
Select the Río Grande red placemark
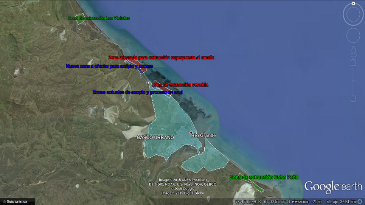pyautogui.click(x=191, y=132)
